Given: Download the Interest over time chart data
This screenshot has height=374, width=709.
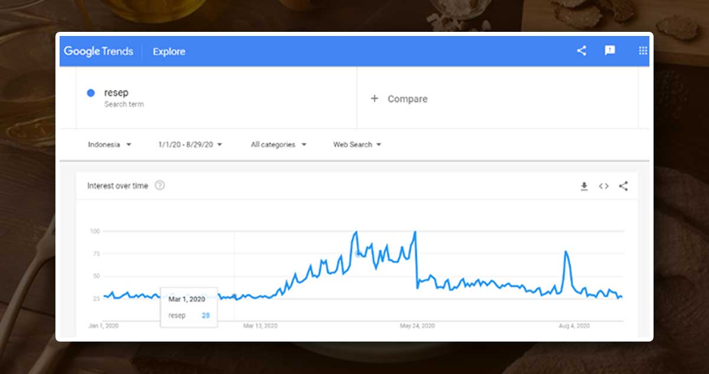Looking at the screenshot, I should [584, 186].
